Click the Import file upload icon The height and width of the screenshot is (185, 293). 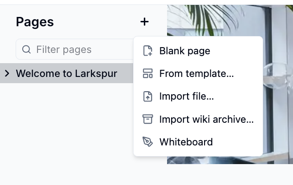[x=148, y=97]
